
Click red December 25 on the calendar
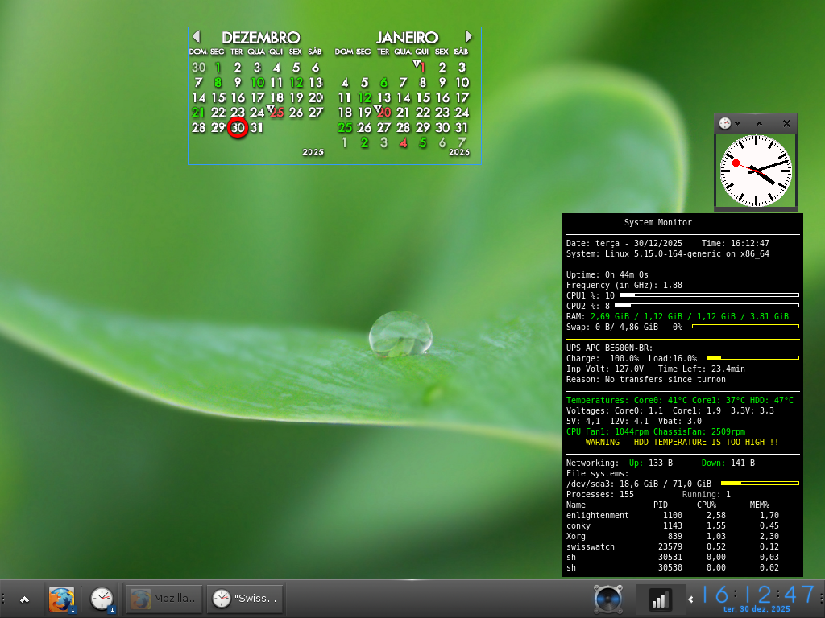[x=277, y=113]
